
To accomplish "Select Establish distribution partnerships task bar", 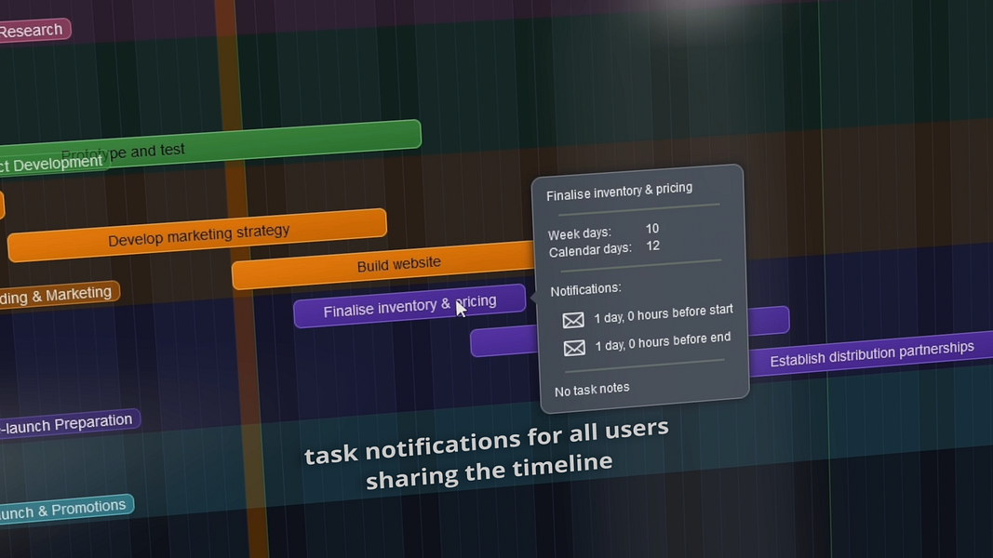I will click(x=871, y=354).
